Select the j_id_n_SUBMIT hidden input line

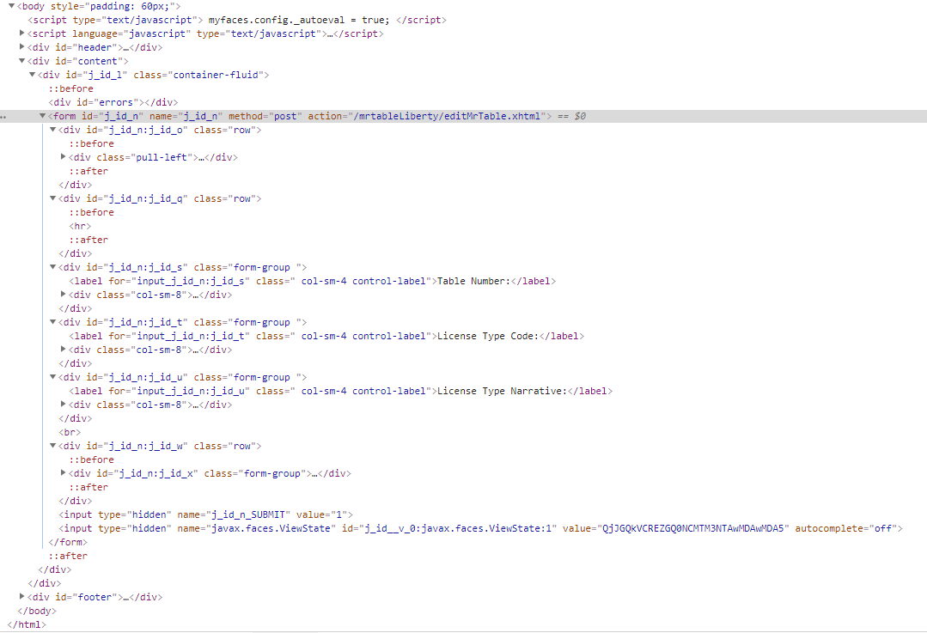205,514
